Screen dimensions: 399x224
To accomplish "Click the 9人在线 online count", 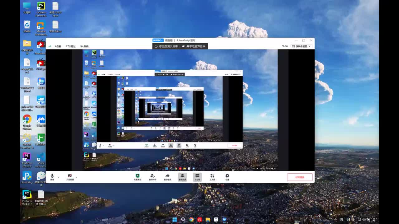I will (x=84, y=46).
